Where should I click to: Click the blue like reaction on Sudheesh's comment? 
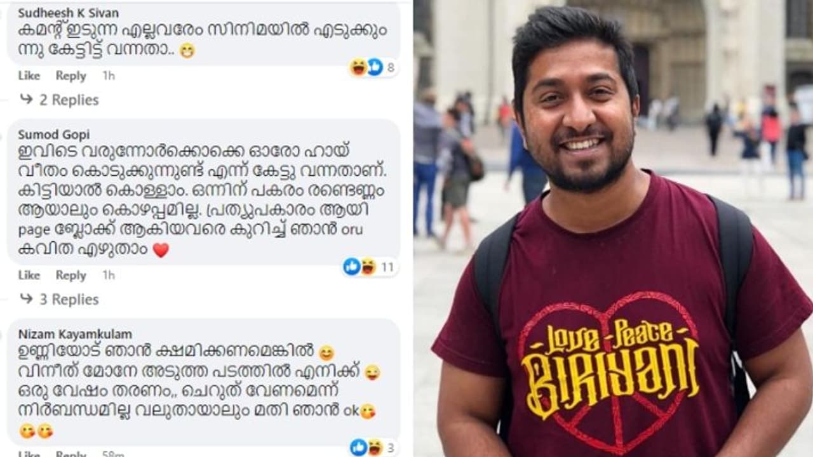(x=375, y=67)
